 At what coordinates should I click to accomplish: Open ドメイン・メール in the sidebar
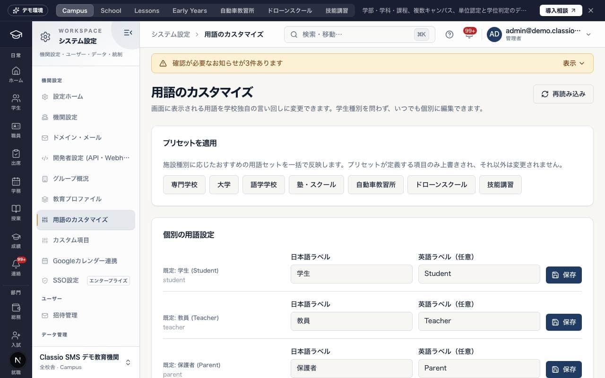86,138
